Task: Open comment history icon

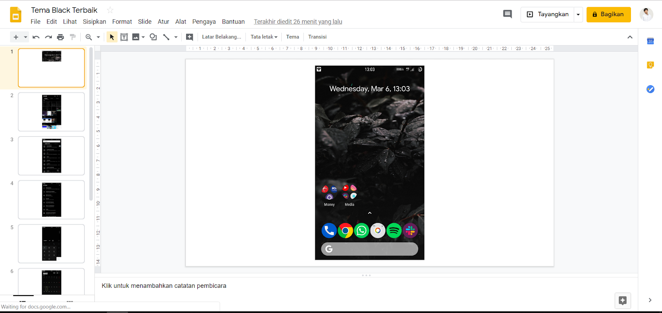Action: 507,14
